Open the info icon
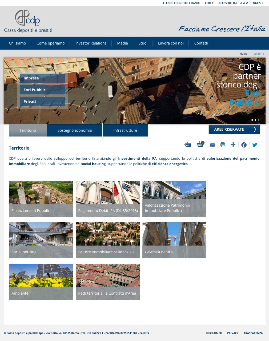Screen dimensions: 269x341 coord(244,145)
